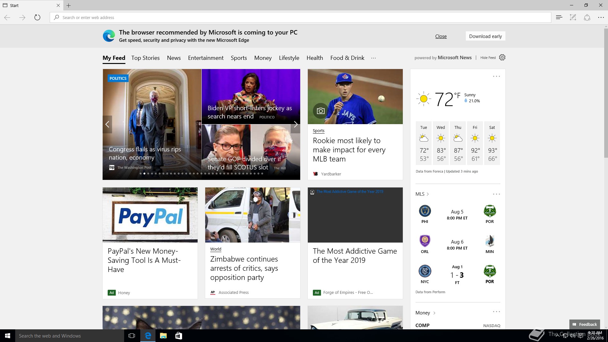Open Task View on taskbar
Image resolution: width=608 pixels, height=342 pixels.
(132, 336)
